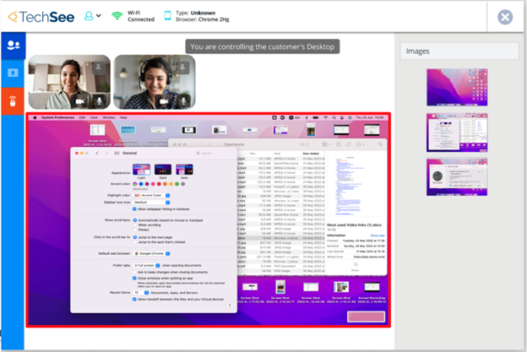
Task: Select Auto appearance option
Action: (x=184, y=170)
